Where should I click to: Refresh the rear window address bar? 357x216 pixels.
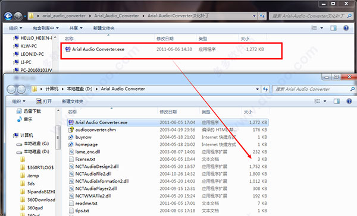[x=262, y=16]
